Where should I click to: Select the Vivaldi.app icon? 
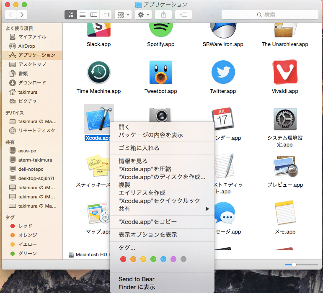pyautogui.click(x=285, y=72)
